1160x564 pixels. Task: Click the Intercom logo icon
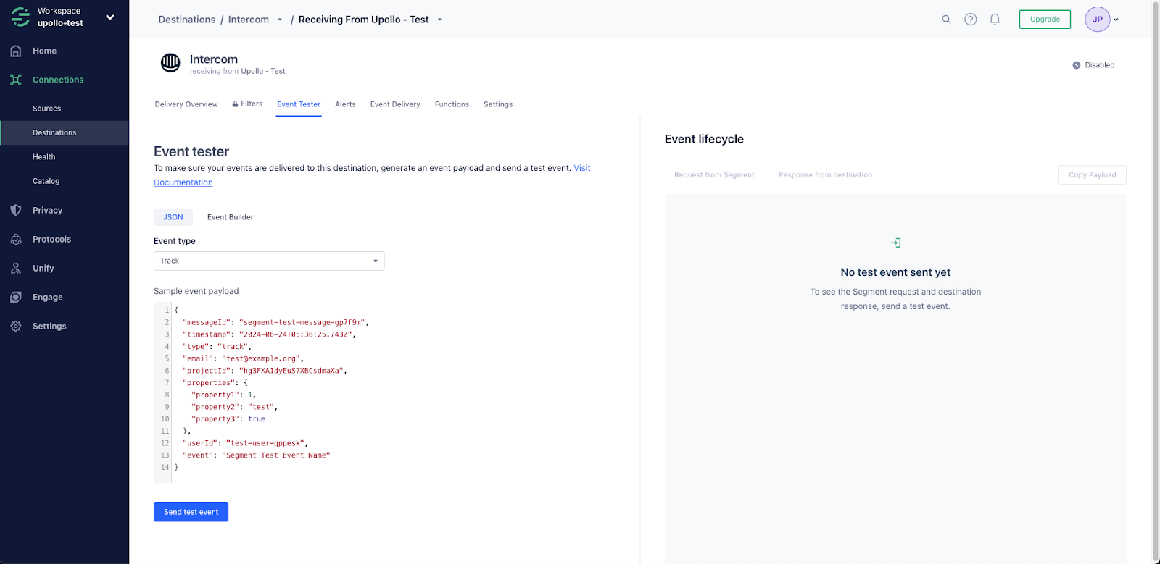coord(170,63)
